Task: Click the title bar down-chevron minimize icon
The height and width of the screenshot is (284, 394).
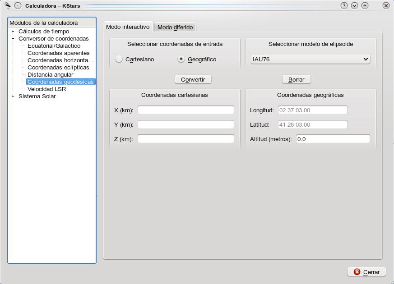Action: point(354,5)
